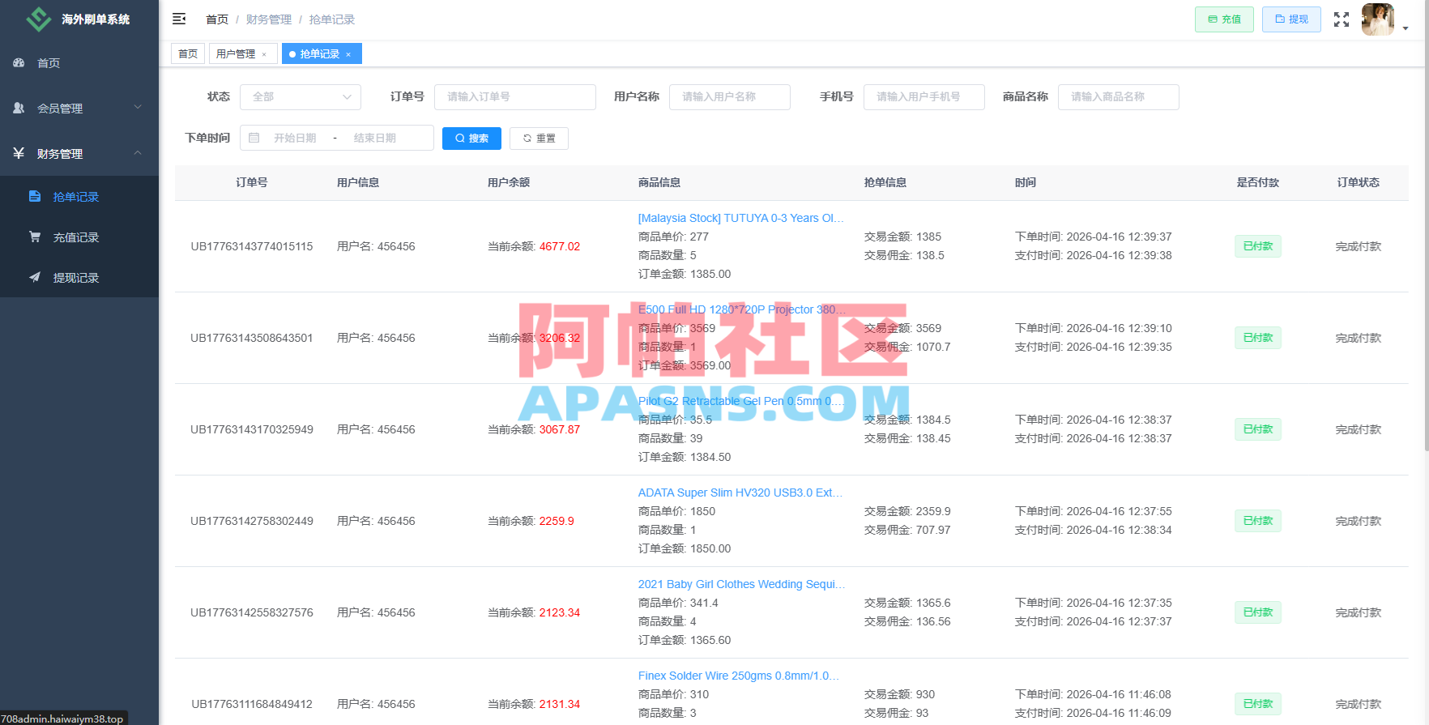This screenshot has height=725, width=1429.
Task: Click the 结束日期 date field
Action: coord(375,139)
